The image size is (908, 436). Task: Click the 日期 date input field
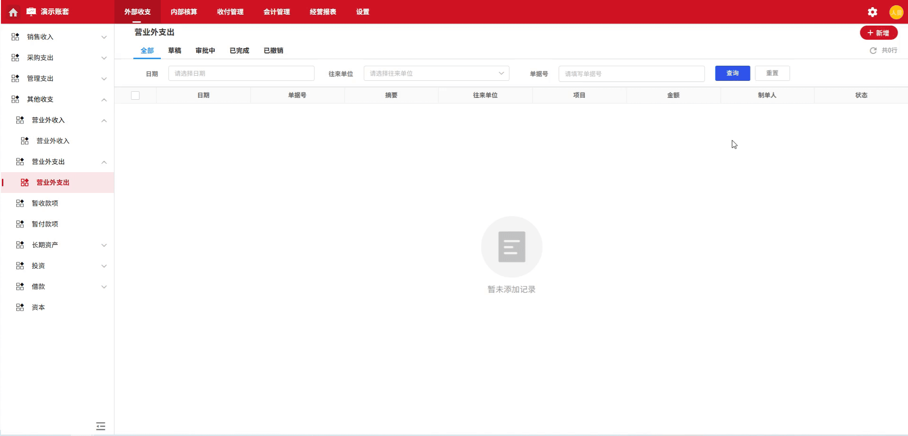tap(241, 73)
